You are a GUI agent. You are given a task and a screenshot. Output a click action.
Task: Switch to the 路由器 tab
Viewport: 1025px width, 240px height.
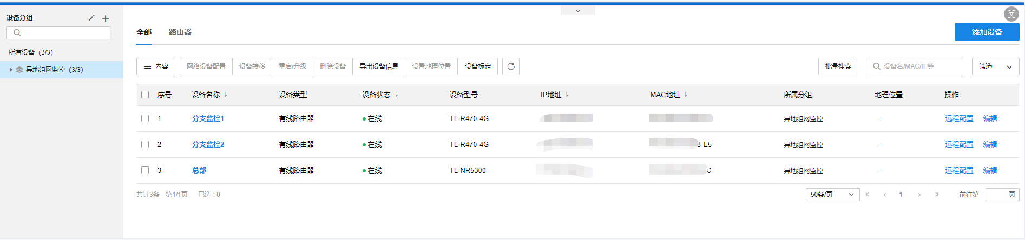[180, 32]
